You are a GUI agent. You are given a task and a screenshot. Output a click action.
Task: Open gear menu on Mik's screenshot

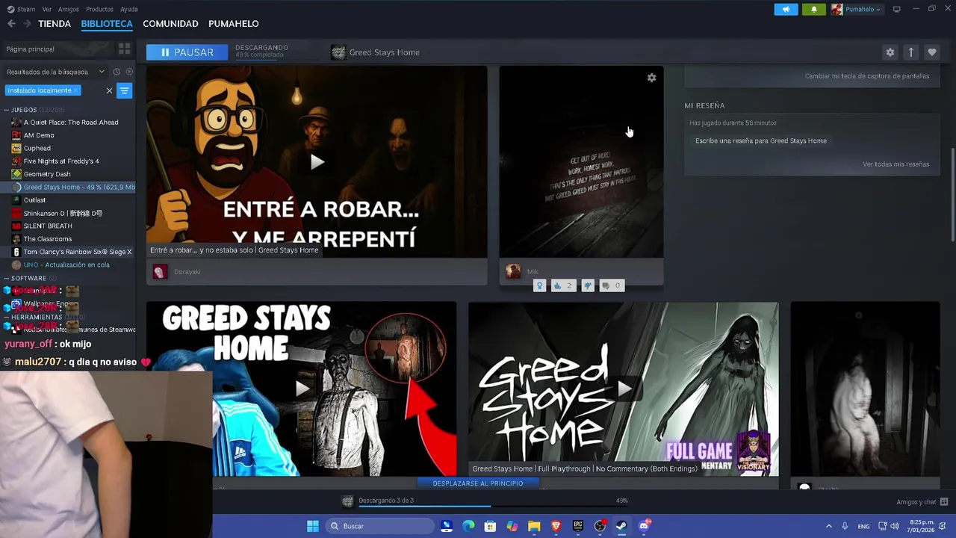coord(651,78)
